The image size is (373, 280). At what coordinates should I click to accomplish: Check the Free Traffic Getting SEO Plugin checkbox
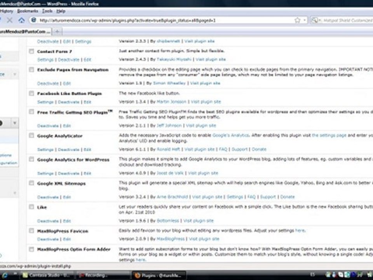(x=31, y=112)
